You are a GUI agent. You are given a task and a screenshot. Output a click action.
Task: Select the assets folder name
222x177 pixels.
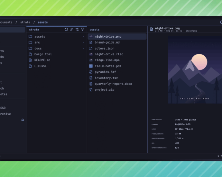tap(40, 37)
